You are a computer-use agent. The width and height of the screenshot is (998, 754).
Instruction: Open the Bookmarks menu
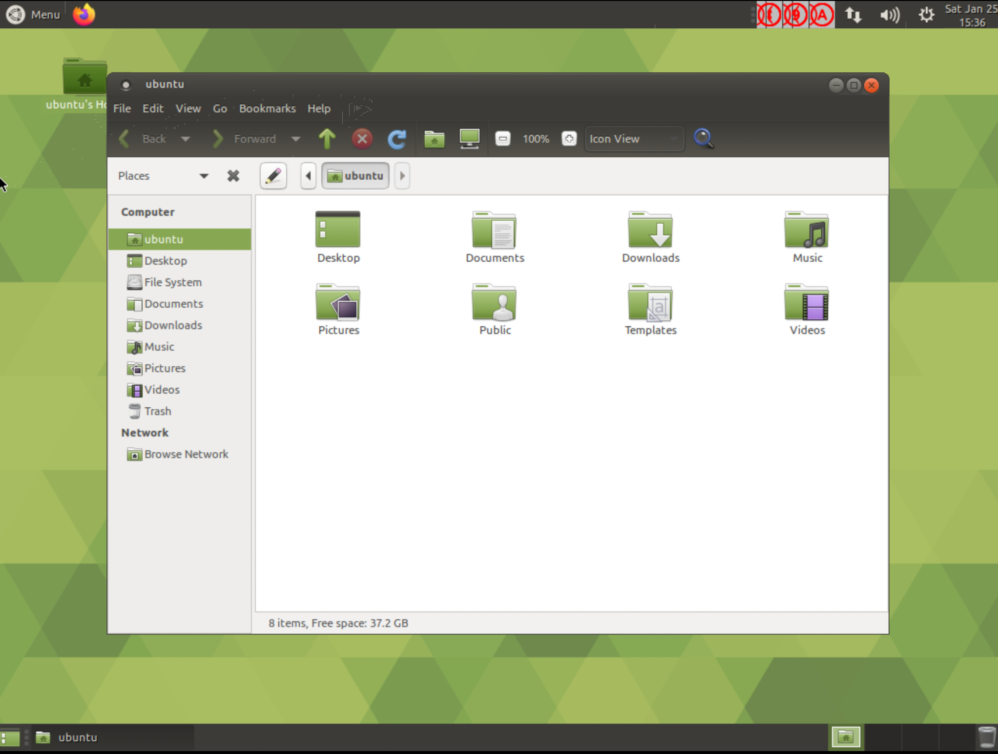tap(266, 108)
